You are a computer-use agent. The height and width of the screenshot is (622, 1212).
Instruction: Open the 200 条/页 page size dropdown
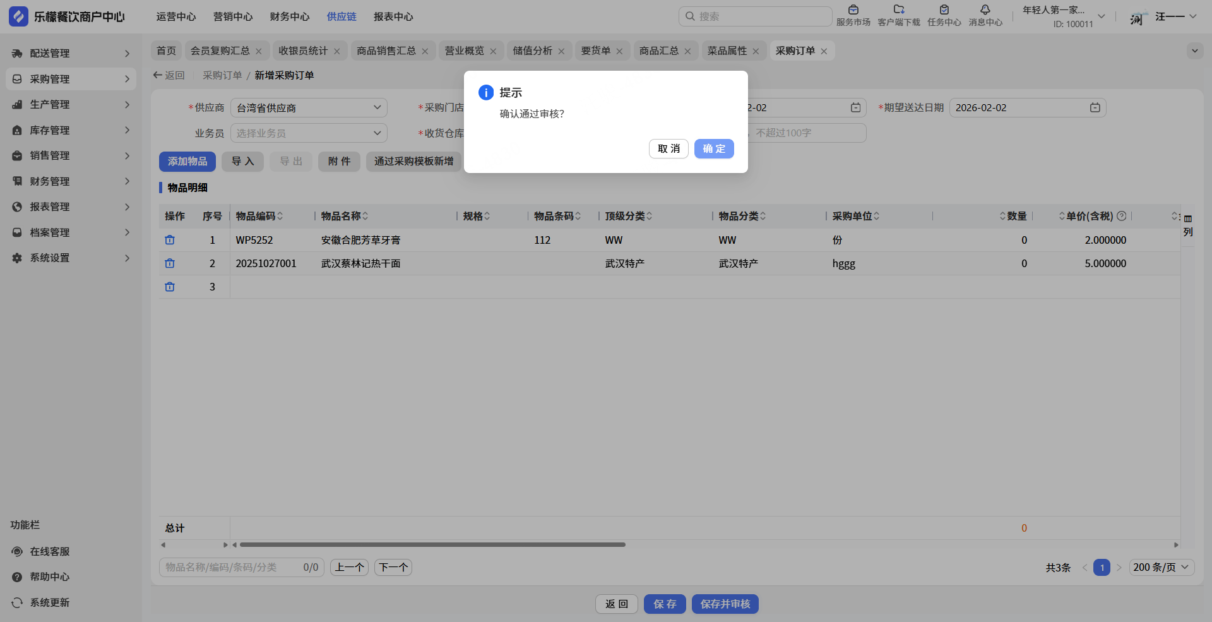point(1160,567)
